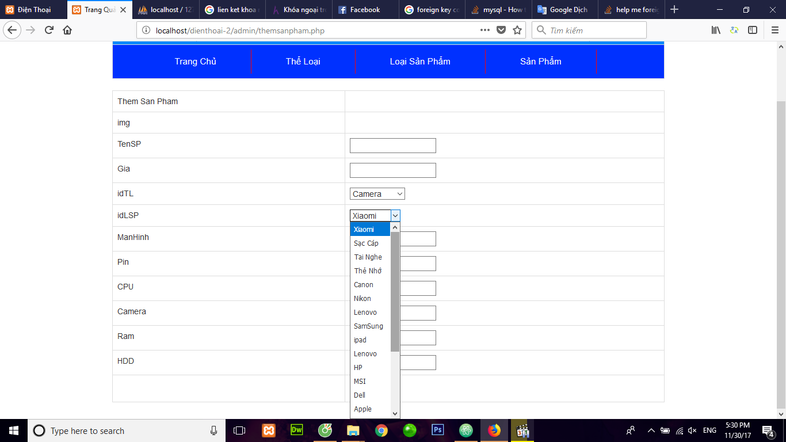Close the Trang Quản tab
This screenshot has width=786, height=442.
(x=123, y=10)
